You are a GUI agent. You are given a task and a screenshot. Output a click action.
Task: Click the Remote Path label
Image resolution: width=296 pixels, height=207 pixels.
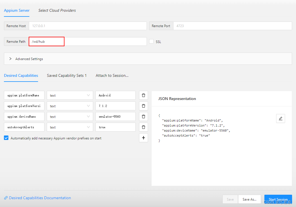pyautogui.click(x=16, y=41)
